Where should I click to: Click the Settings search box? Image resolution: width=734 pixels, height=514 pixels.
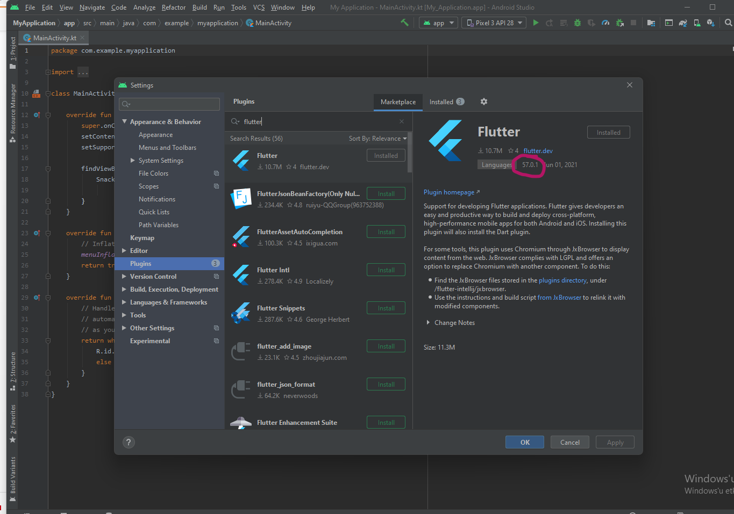[x=170, y=104]
